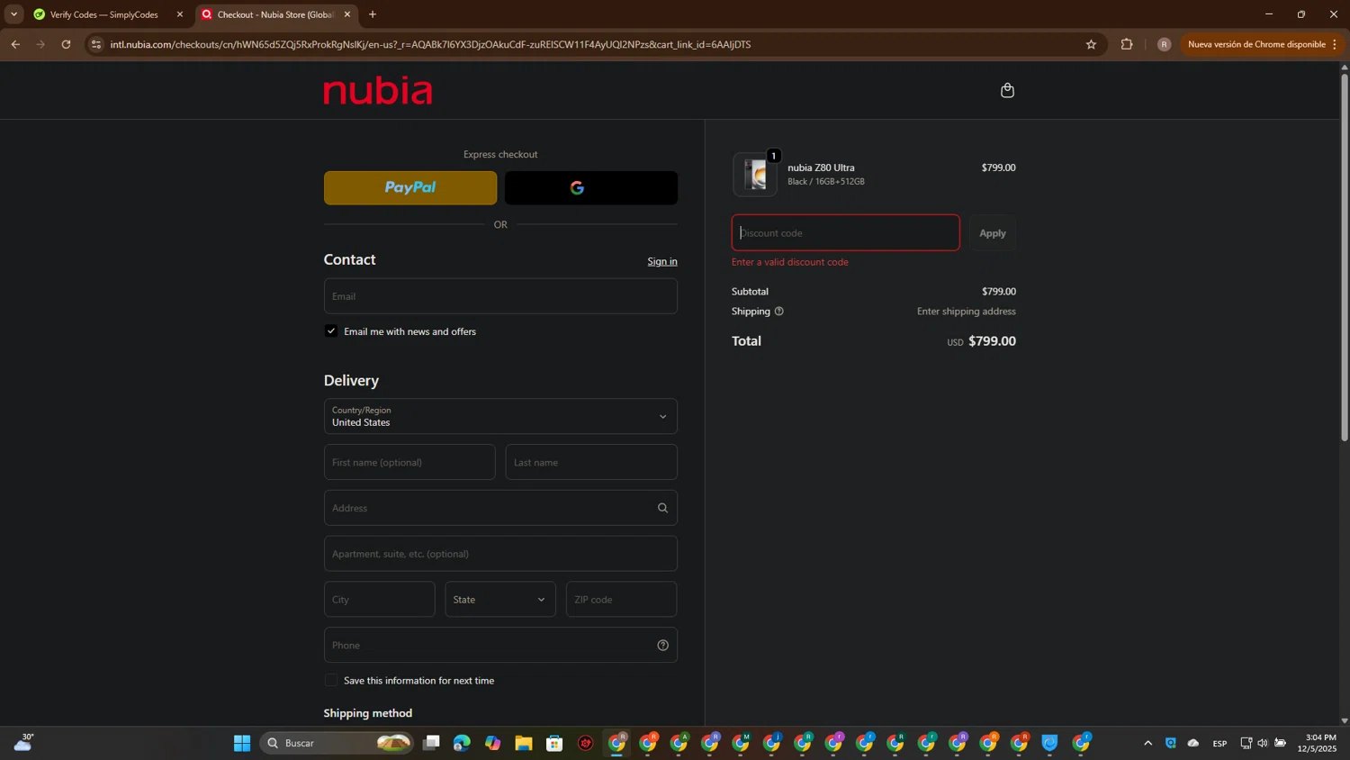Viewport: 1350px width, 760px height.
Task: Show shipping info tooltip icon
Action: tap(779, 312)
